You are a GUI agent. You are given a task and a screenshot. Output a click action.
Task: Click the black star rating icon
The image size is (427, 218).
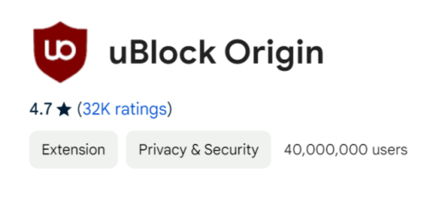click(64, 109)
